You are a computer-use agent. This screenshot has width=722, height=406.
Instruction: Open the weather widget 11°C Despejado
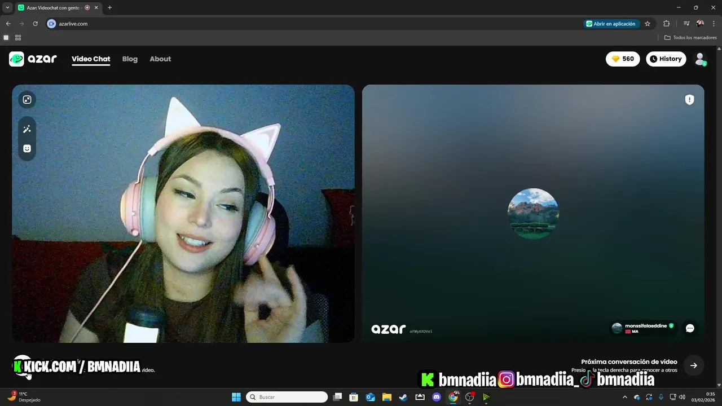24,397
